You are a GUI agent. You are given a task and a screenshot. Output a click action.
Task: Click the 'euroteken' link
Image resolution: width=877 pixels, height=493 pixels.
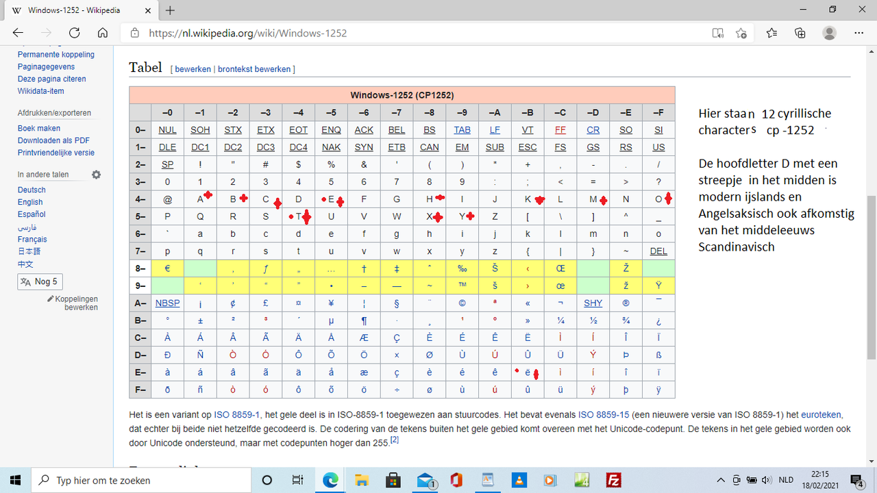(822, 415)
